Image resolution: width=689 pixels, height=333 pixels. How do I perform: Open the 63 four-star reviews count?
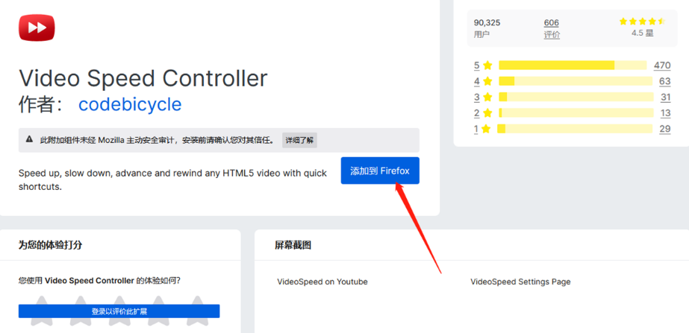coord(664,81)
